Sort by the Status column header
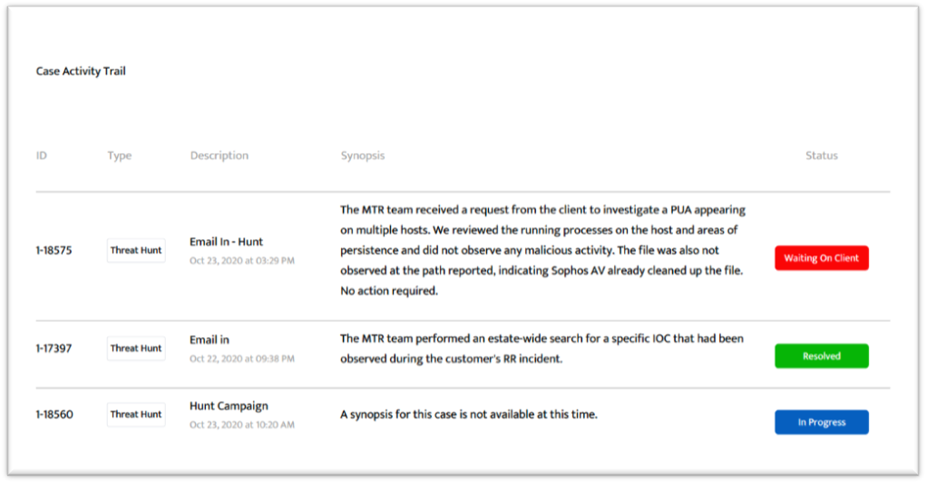Image resolution: width=927 pixels, height=483 pixels. pyautogui.click(x=821, y=156)
